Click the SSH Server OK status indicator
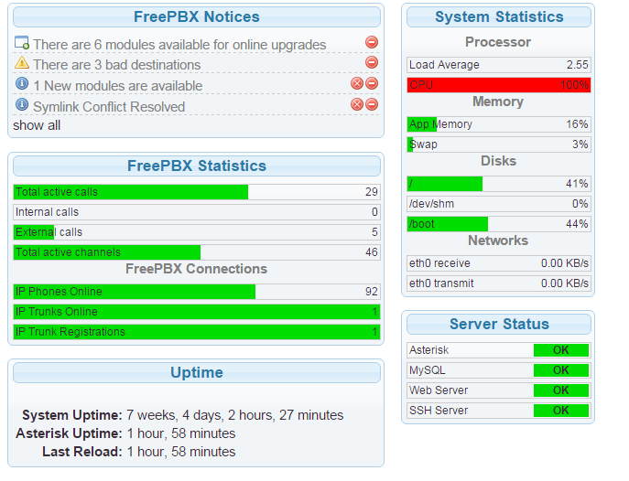The height and width of the screenshot is (481, 629). click(561, 411)
